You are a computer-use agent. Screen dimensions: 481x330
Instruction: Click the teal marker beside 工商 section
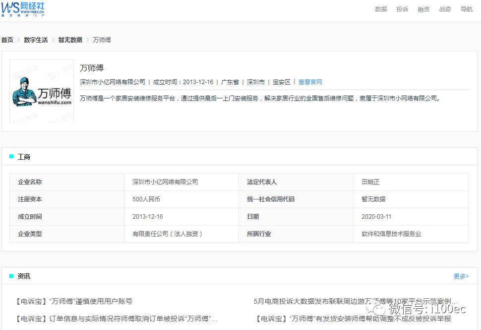[x=11, y=156]
